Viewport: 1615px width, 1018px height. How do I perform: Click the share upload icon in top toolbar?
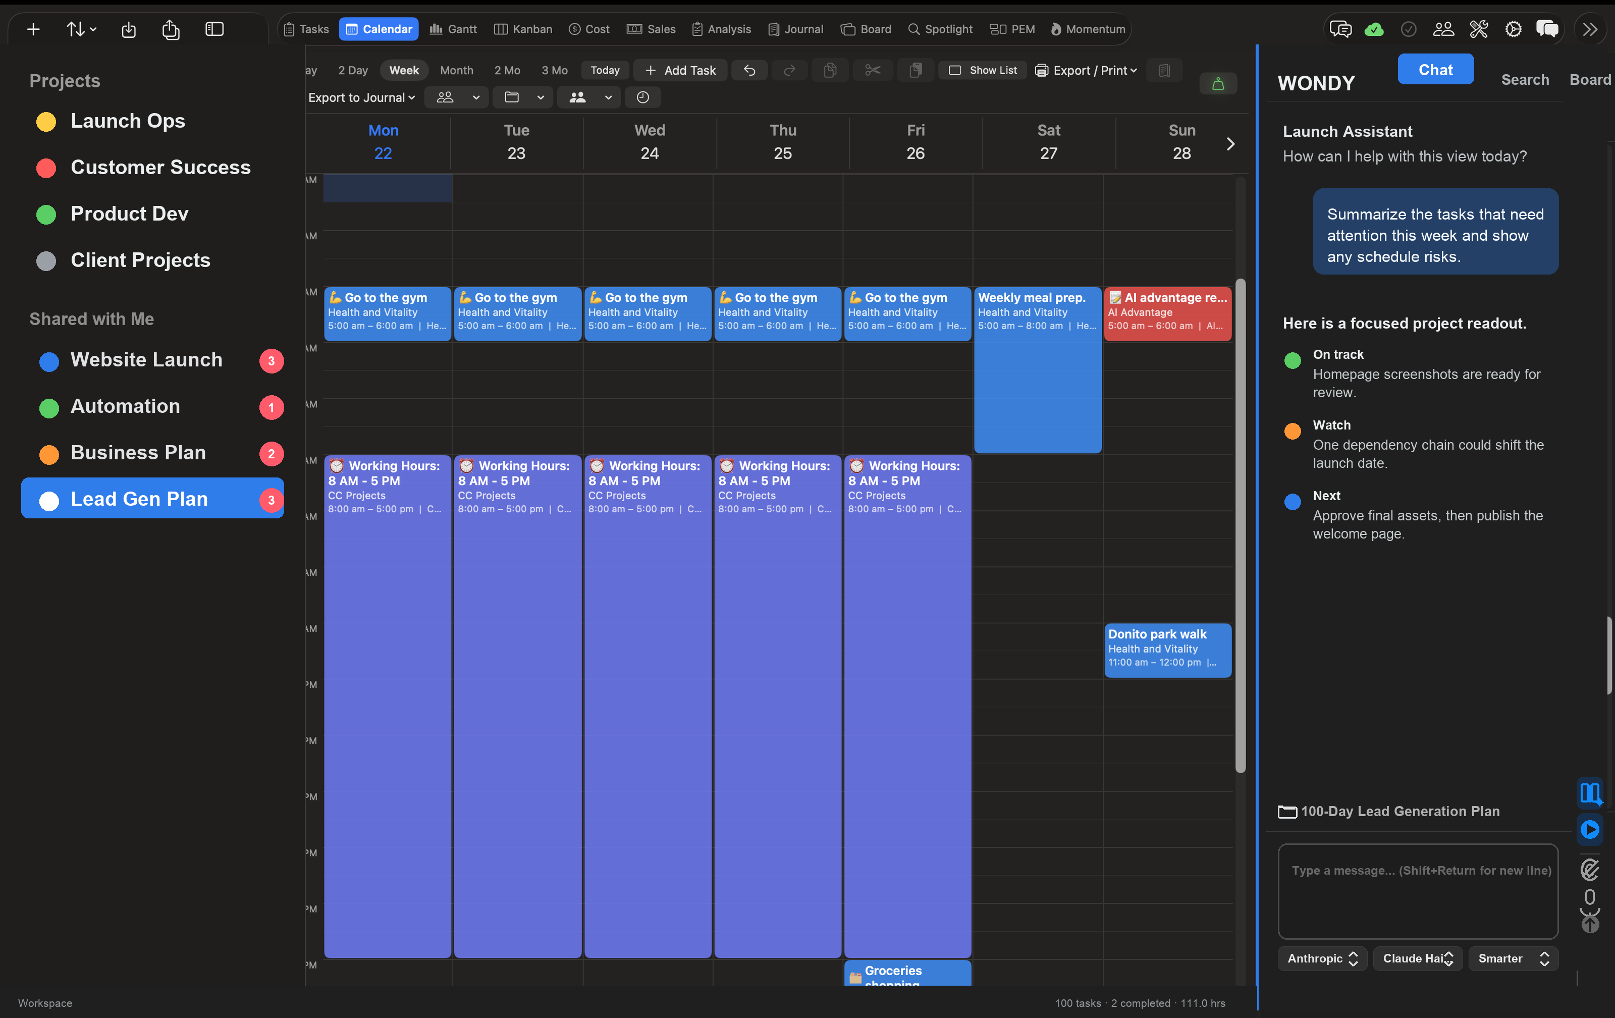tap(171, 29)
